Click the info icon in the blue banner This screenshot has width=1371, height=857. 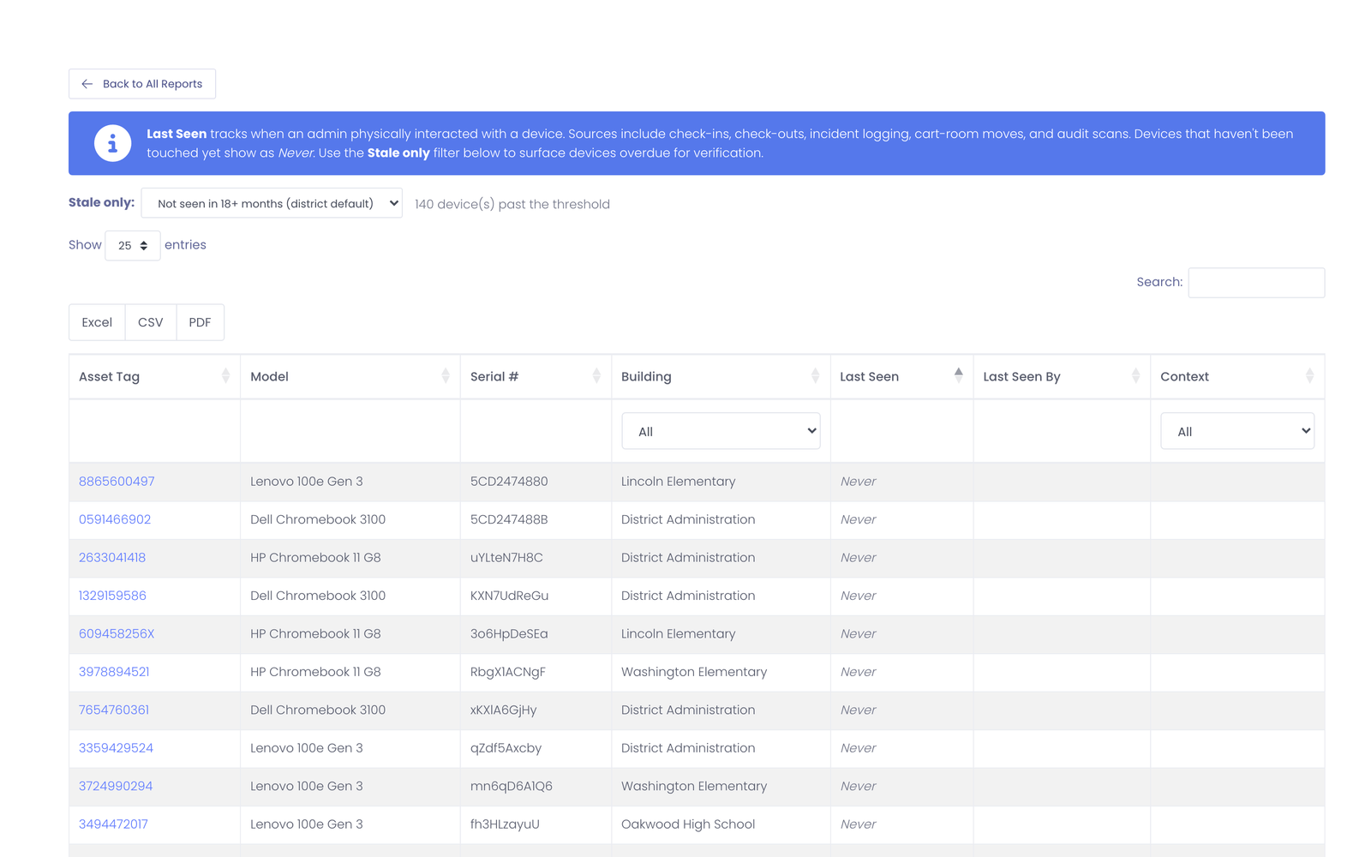click(x=112, y=143)
